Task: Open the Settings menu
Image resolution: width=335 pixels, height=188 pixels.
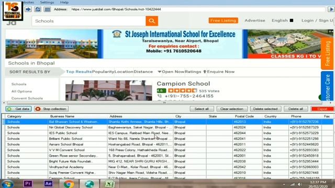Action: coord(47,2)
